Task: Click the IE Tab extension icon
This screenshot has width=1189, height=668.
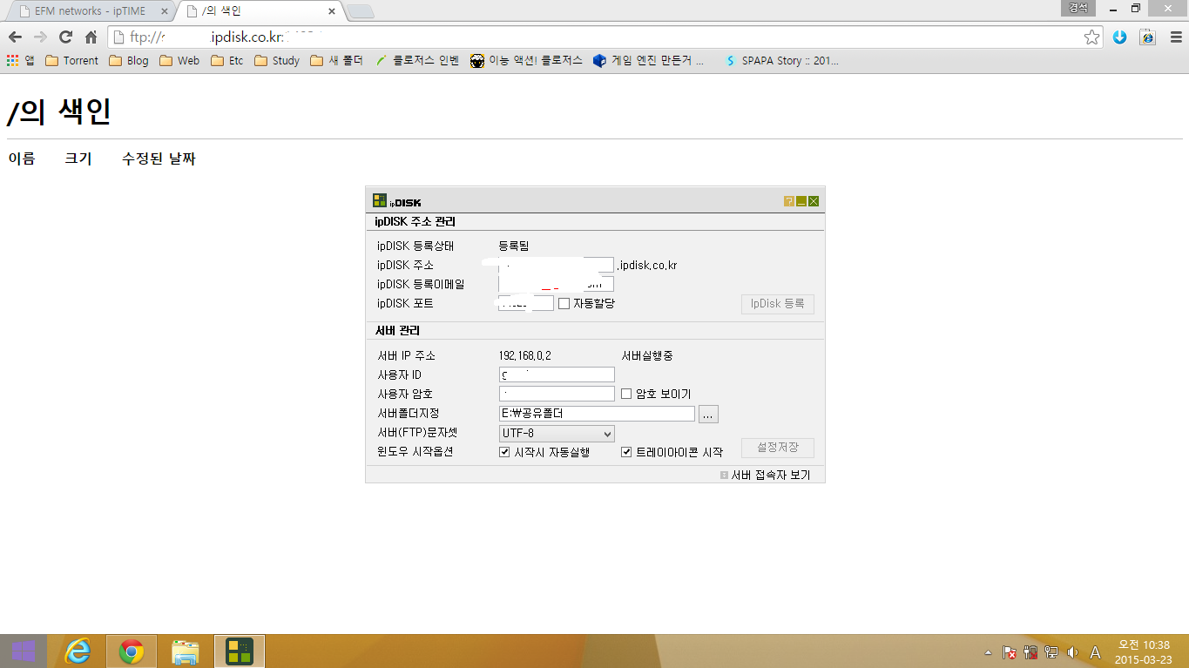Action: pos(1147,37)
